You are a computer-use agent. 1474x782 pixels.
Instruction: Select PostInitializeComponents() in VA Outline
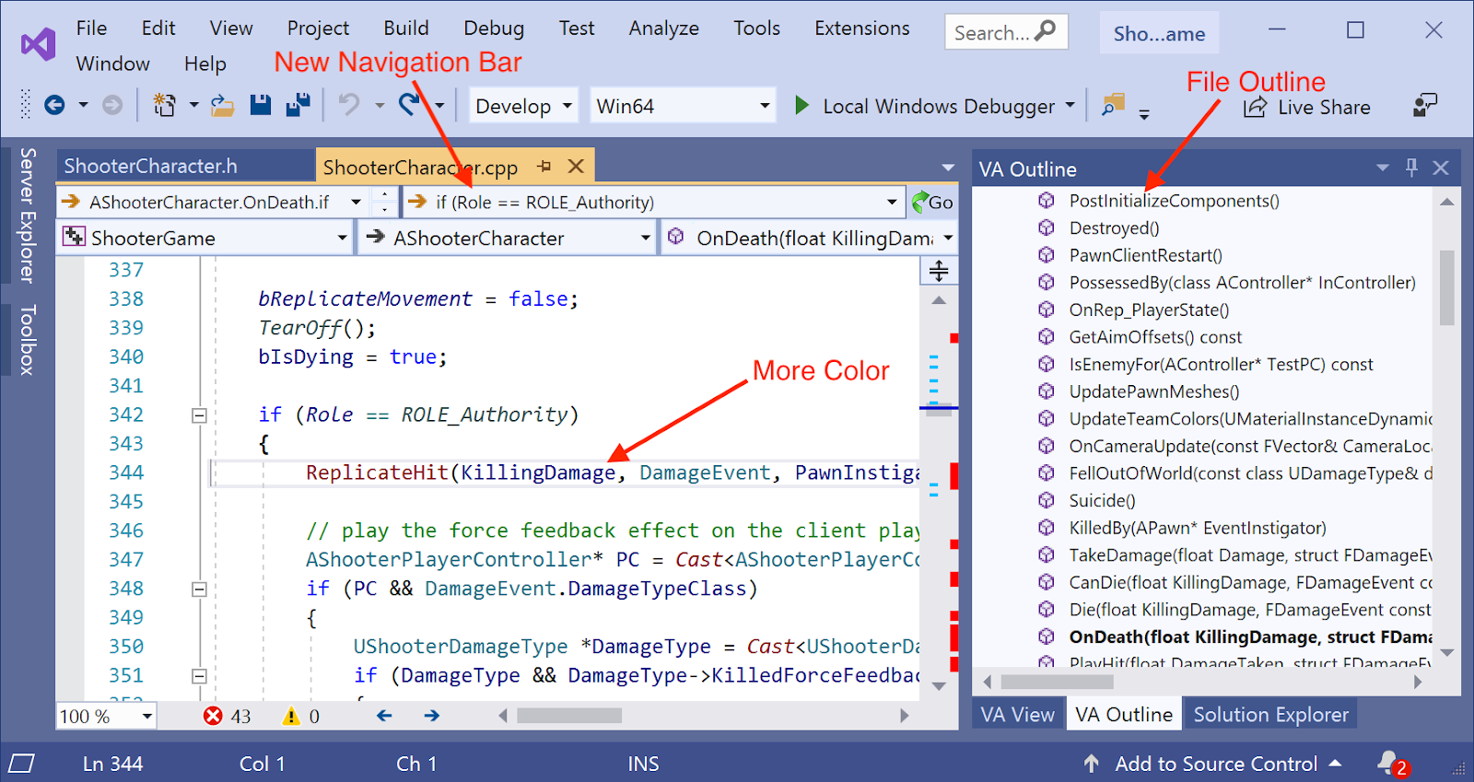pyautogui.click(x=1174, y=200)
